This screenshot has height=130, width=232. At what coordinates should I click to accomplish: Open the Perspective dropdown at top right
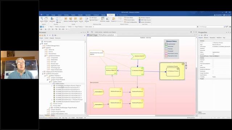coord(218,15)
